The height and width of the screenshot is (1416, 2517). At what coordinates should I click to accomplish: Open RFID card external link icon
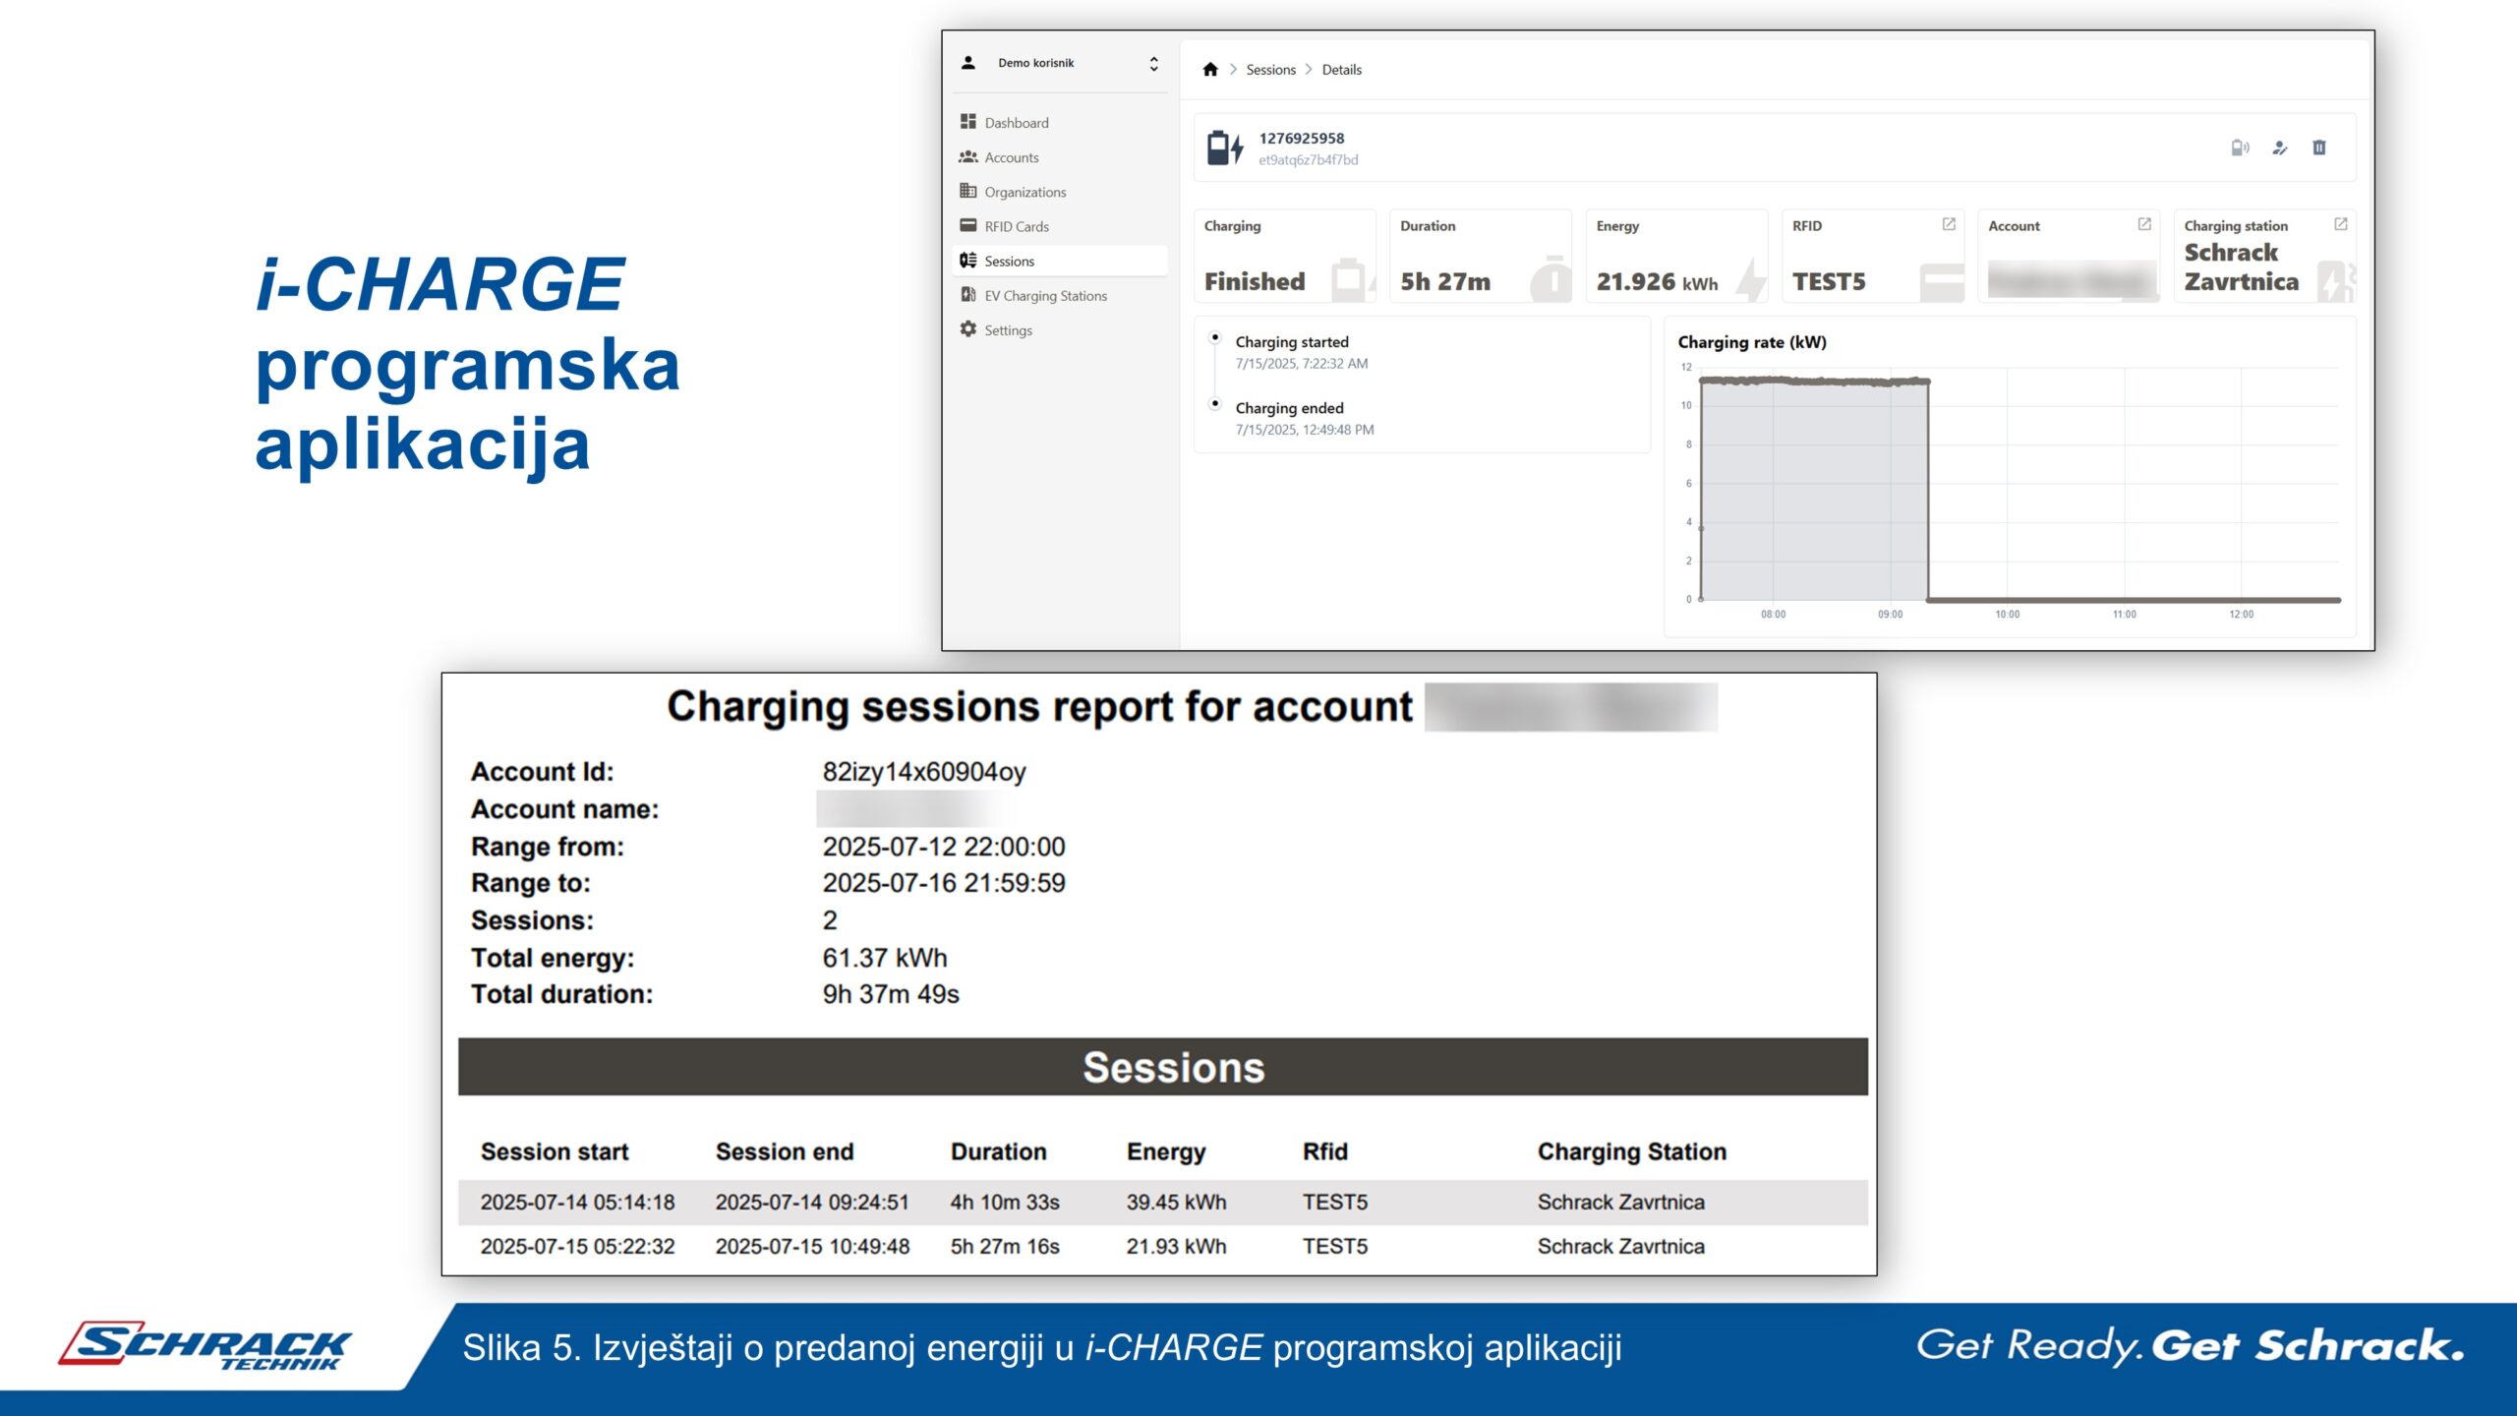point(1948,224)
